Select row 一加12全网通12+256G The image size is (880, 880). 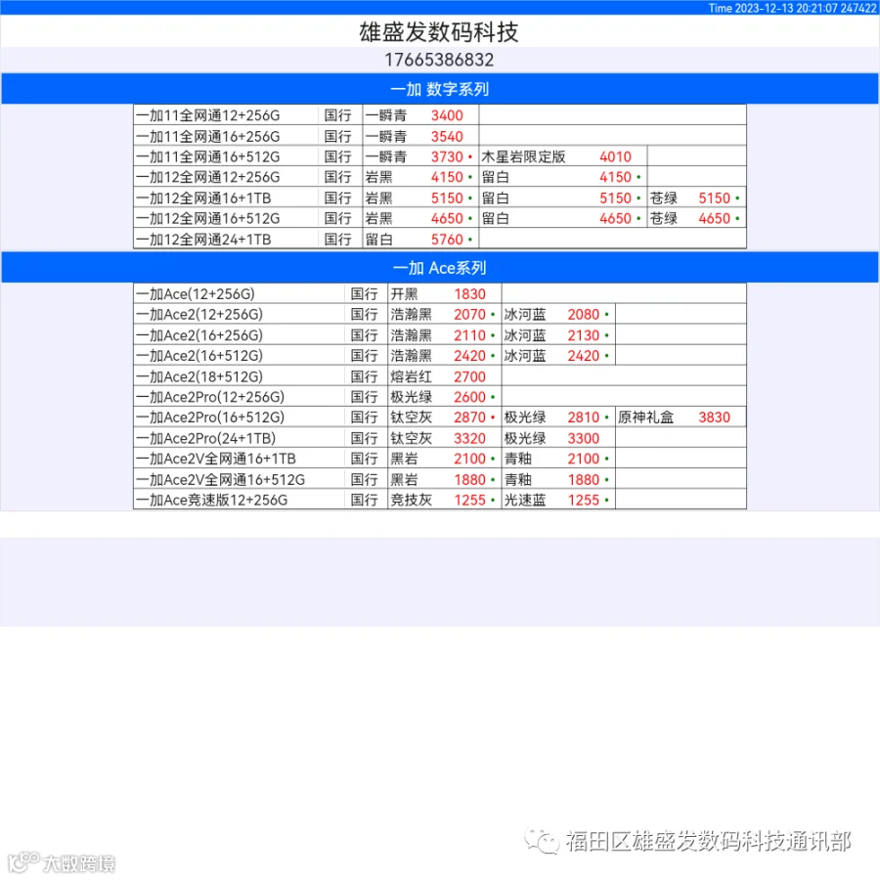tap(439, 177)
